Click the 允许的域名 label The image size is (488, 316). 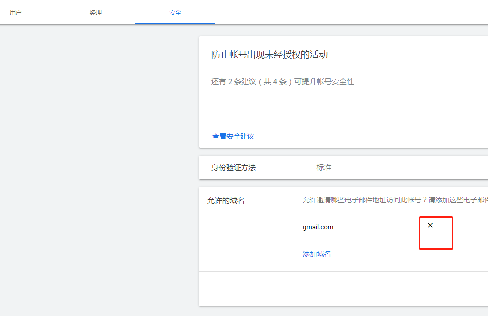click(226, 201)
